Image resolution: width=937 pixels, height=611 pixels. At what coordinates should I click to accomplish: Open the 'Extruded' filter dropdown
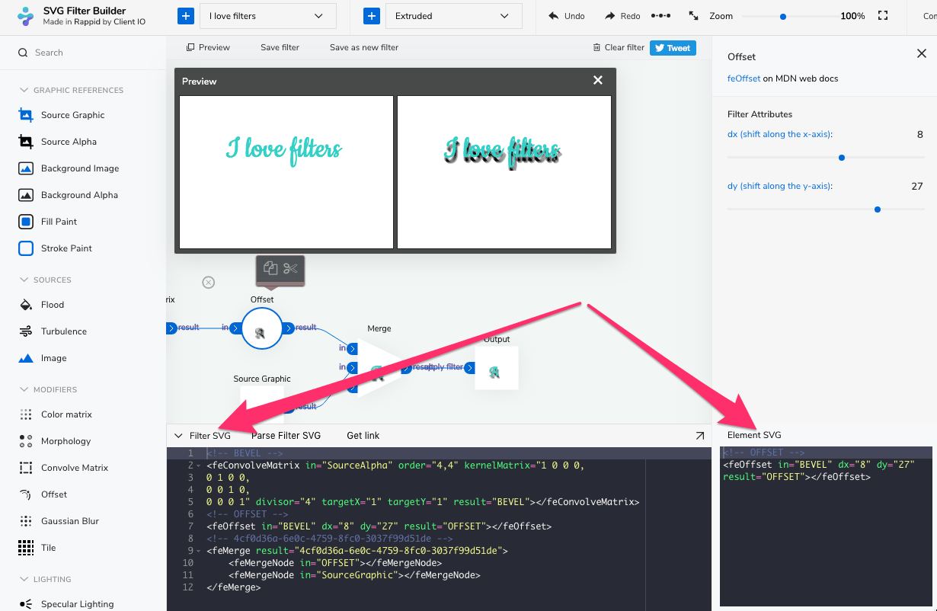click(454, 15)
